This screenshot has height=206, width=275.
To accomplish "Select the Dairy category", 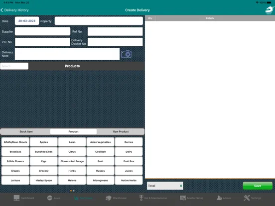I will click(129, 152).
